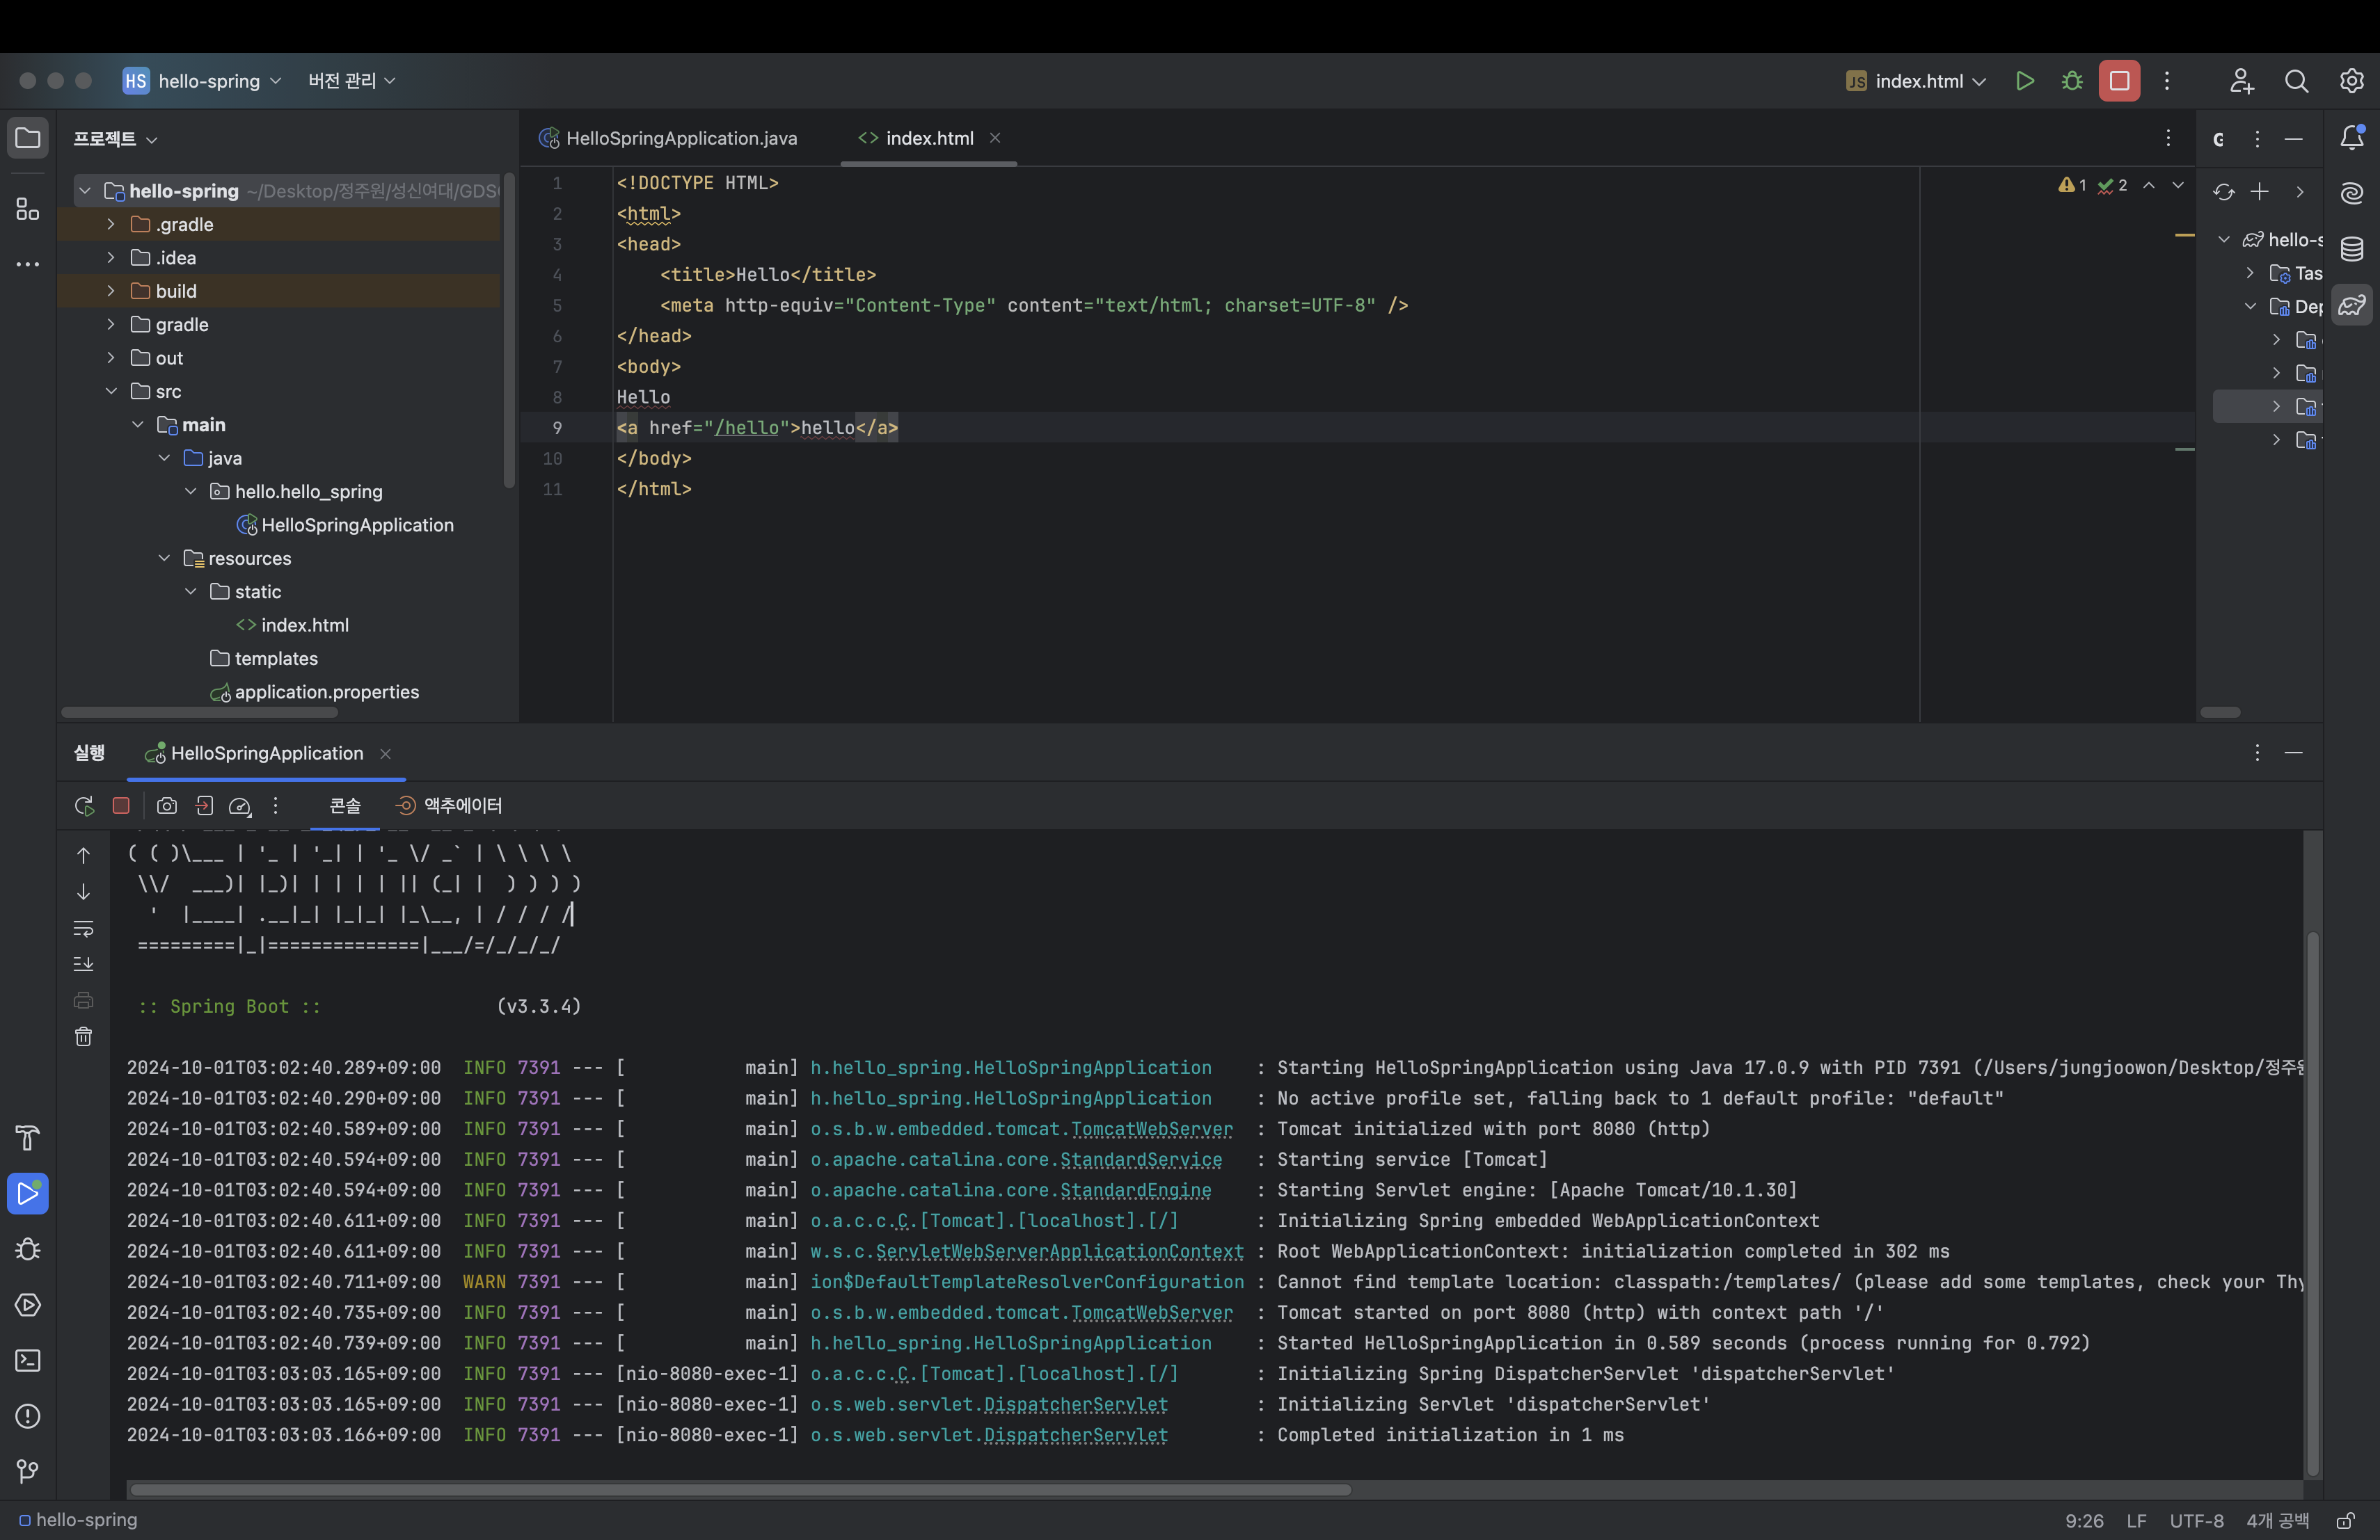The width and height of the screenshot is (2380, 1540).
Task: Open the Database tool window icon
Action: point(2352,249)
